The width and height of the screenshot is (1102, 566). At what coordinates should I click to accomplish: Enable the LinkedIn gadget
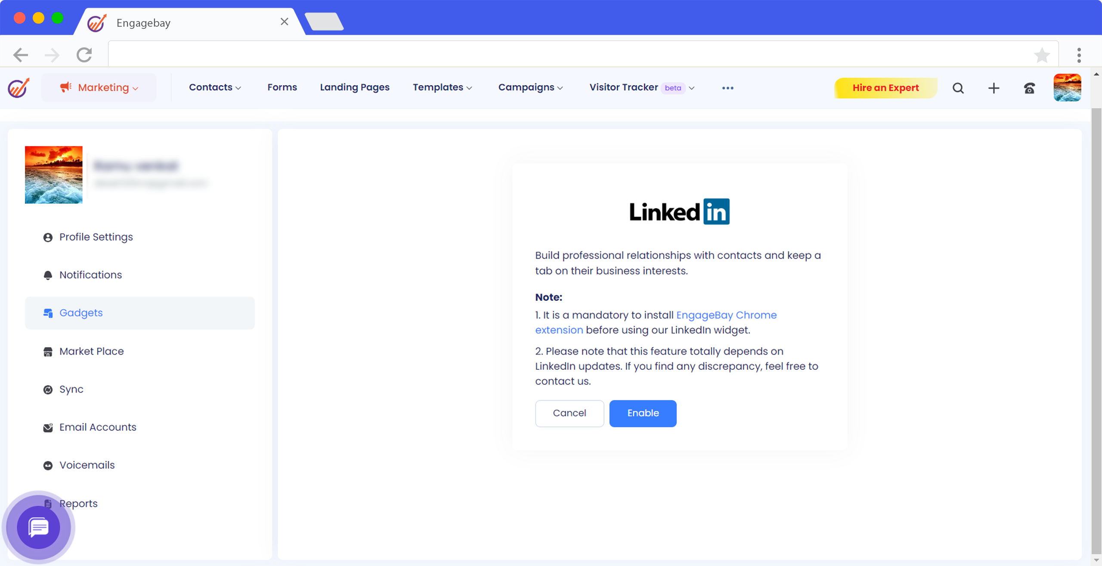(x=643, y=413)
